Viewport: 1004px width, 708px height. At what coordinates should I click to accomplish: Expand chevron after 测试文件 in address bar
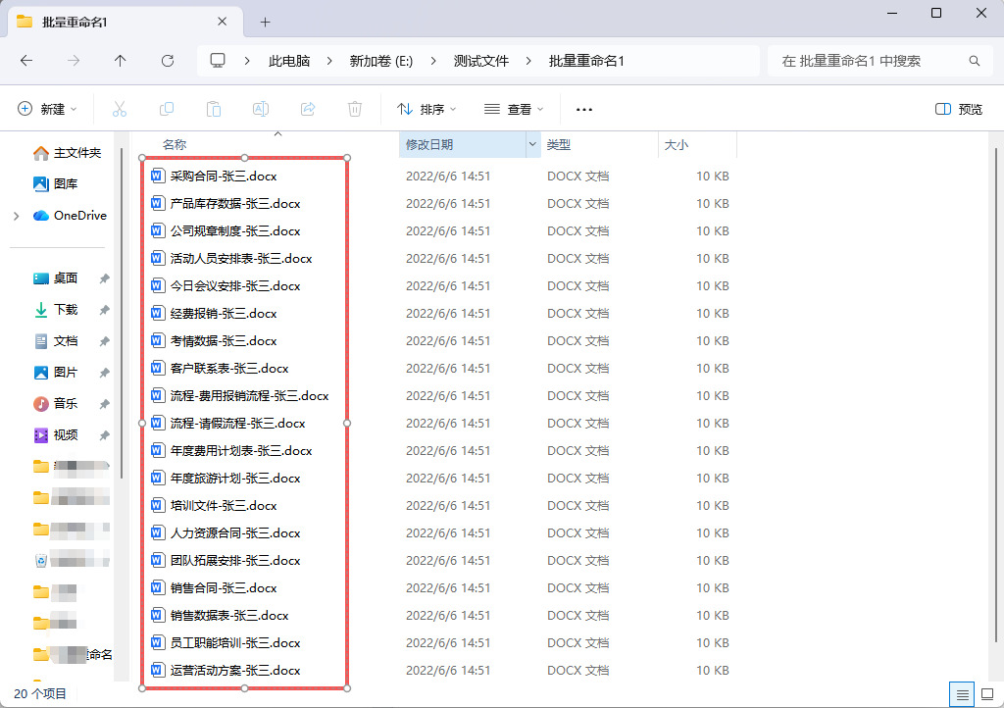point(528,61)
